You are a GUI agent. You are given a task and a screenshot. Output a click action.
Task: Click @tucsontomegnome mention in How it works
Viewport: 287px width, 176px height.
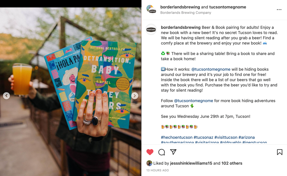coord(211,69)
